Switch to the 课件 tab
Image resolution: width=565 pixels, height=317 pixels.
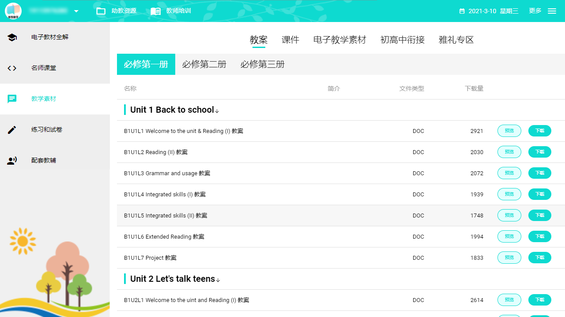pos(290,40)
